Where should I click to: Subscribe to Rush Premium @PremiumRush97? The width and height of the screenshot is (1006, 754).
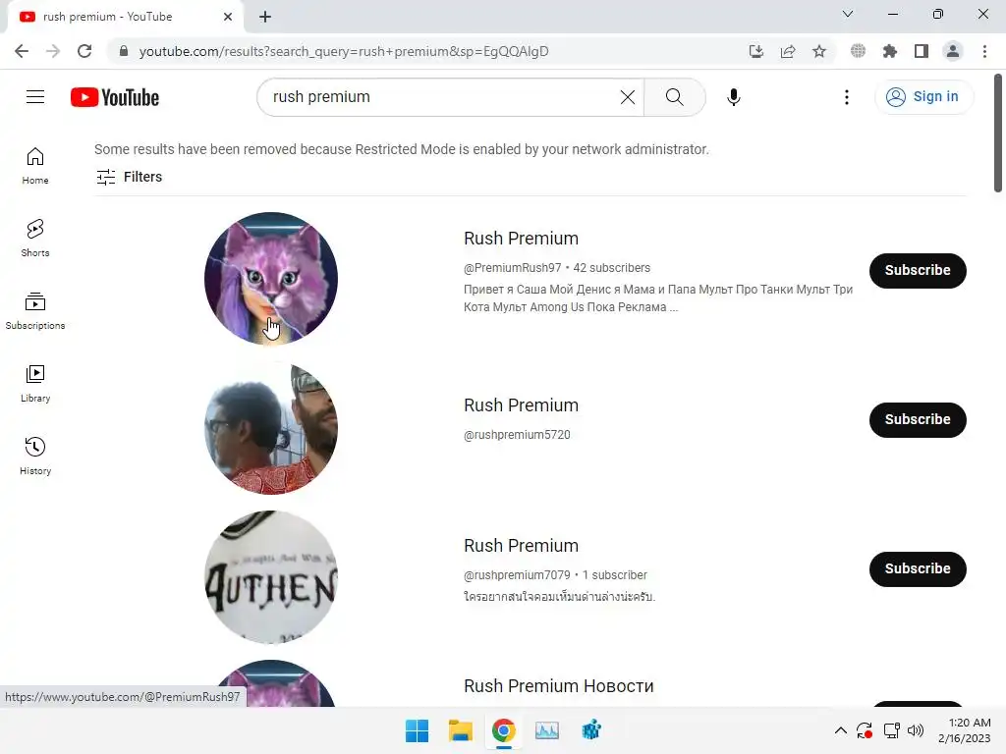click(x=918, y=271)
